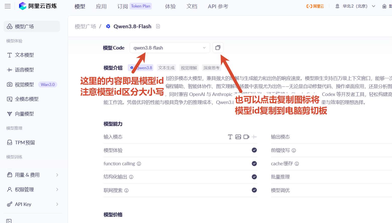The height and width of the screenshot is (223, 392).
Task: Select 视觉模型 in sidebar
Action: [24, 84]
